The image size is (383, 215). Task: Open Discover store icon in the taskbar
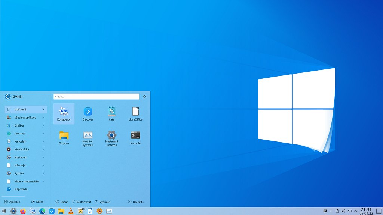[x=52, y=211]
